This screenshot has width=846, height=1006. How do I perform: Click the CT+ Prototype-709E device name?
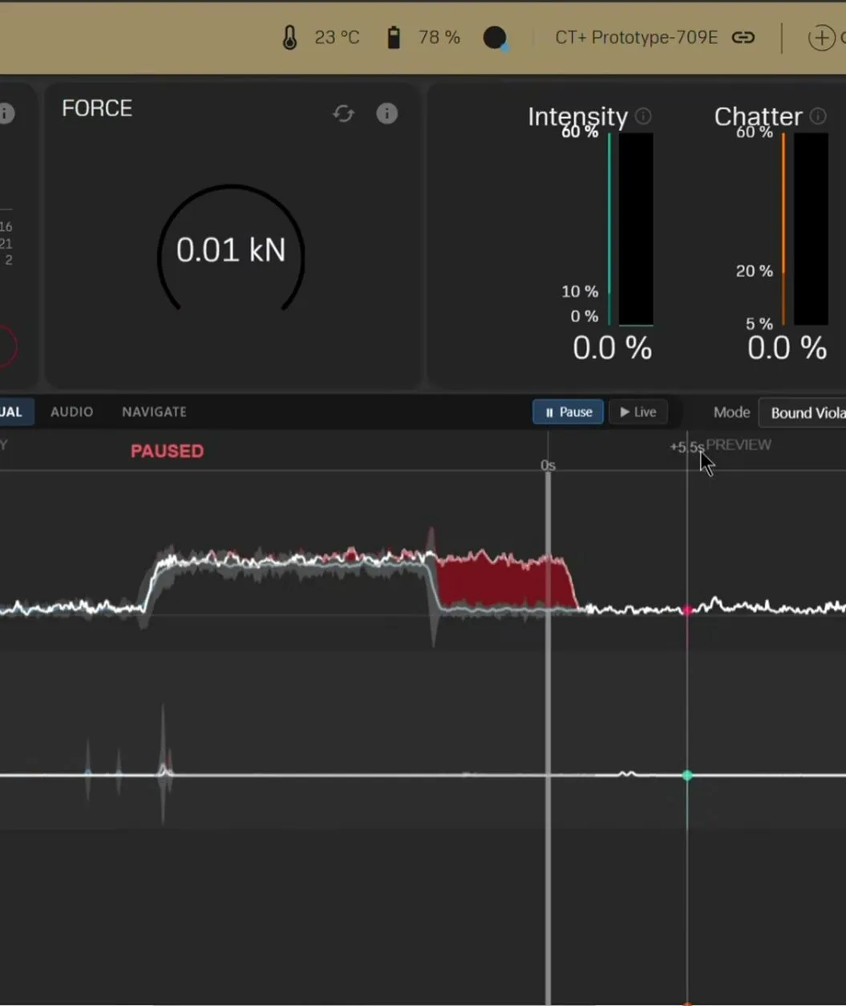tap(636, 38)
